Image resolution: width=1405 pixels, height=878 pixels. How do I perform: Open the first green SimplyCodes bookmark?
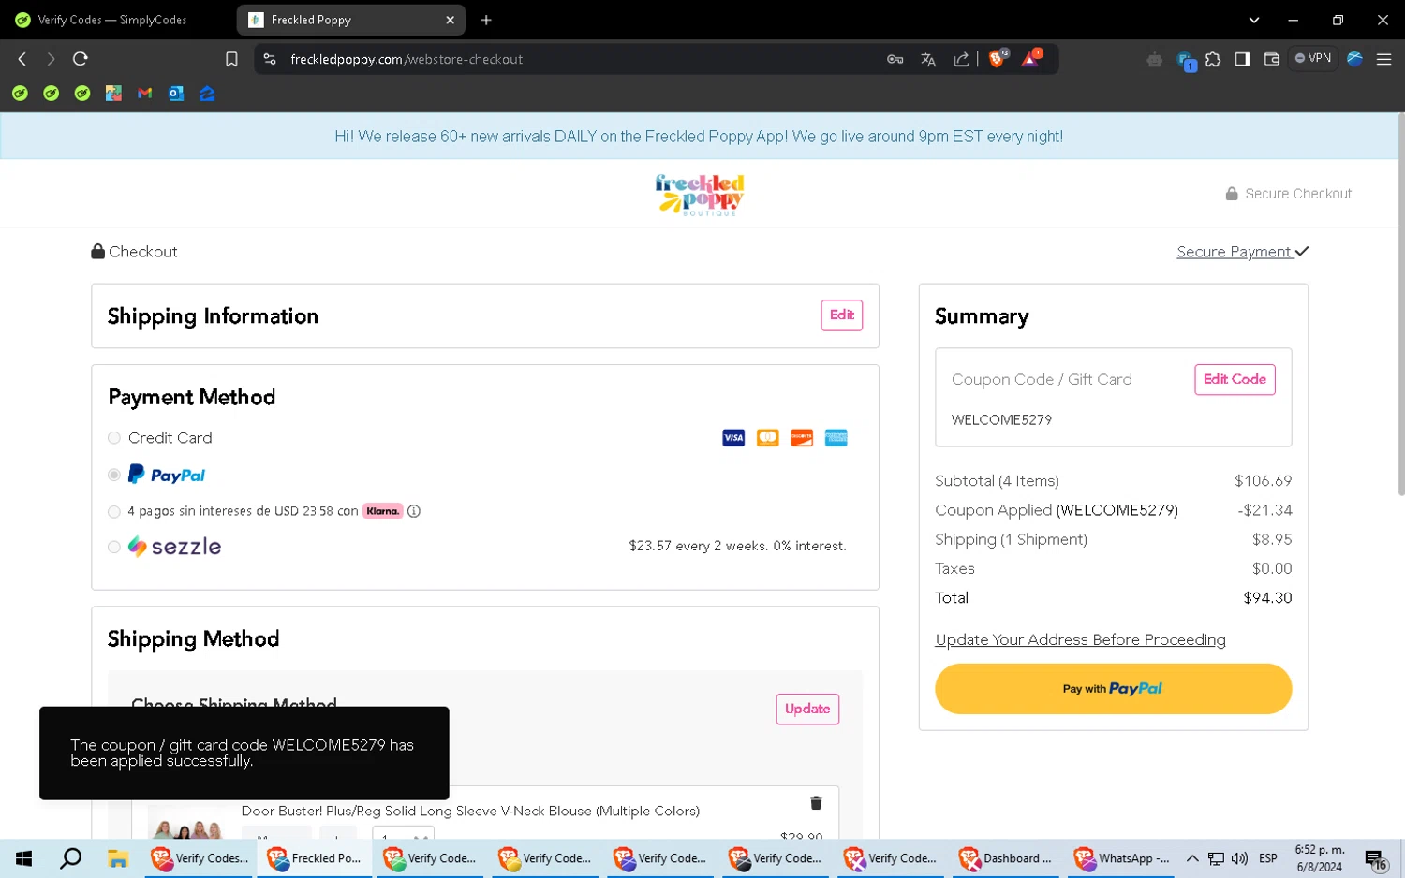[x=20, y=93]
